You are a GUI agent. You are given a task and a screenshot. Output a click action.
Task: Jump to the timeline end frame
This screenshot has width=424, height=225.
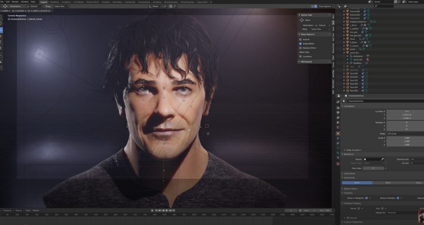[x=174, y=210]
